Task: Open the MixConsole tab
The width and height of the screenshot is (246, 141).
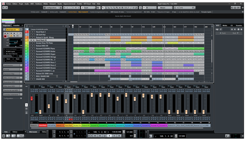Action: (33, 132)
